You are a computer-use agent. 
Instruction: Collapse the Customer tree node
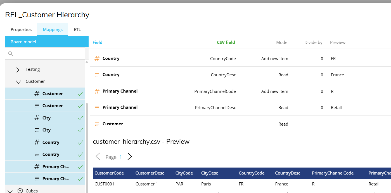[x=18, y=82]
